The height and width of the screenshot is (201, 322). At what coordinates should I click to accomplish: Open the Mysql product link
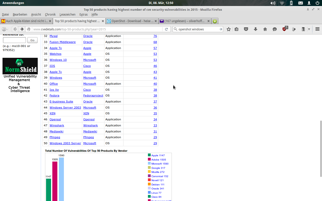pos(54,36)
